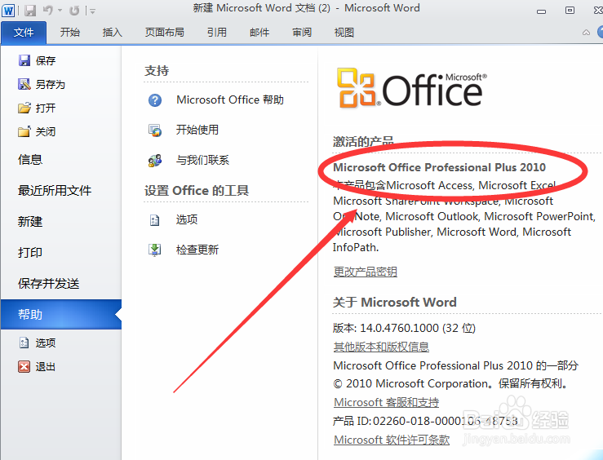Click the red 退出 exit icon in sidebar
The height and width of the screenshot is (460, 603).
click(24, 367)
